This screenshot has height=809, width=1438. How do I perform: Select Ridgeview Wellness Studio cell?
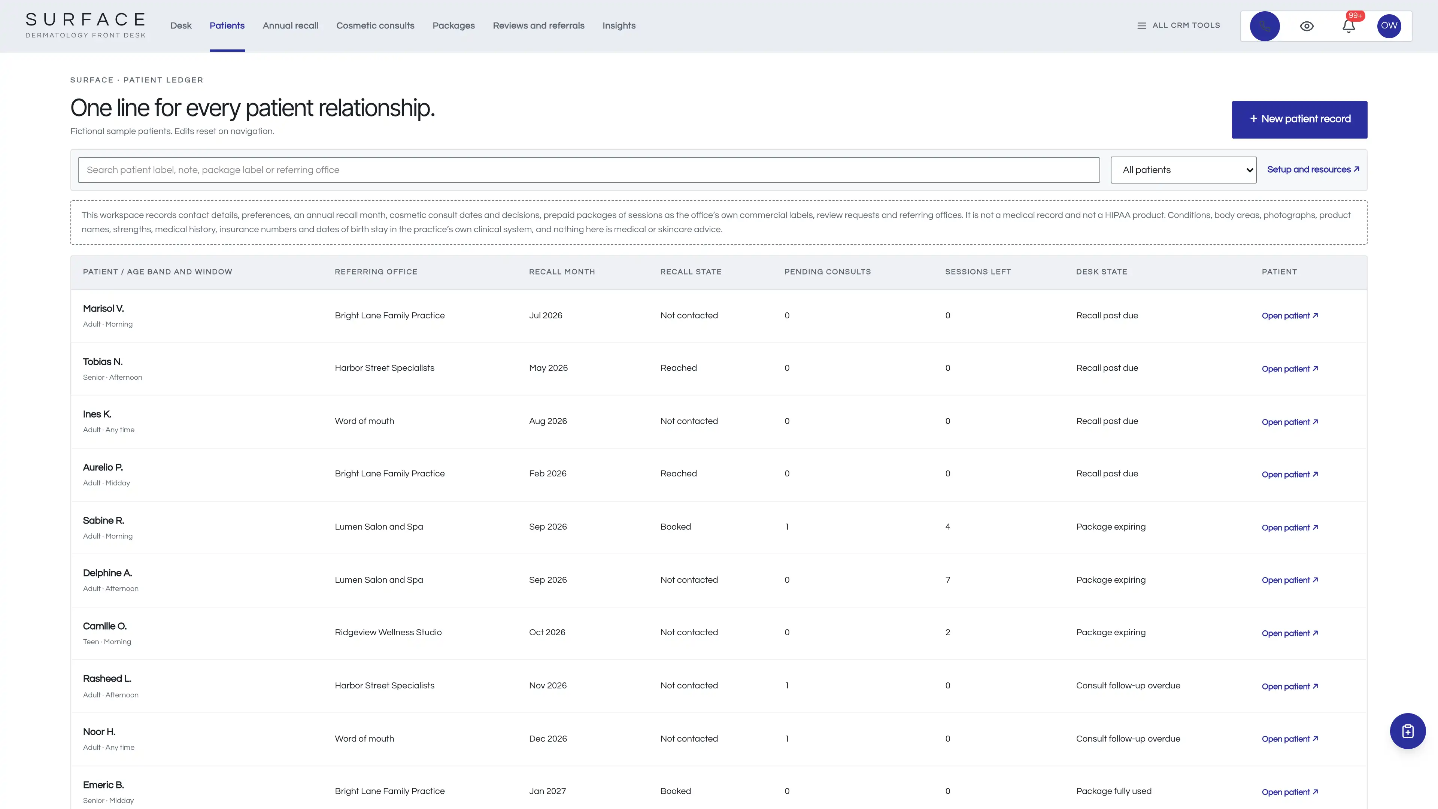(388, 632)
